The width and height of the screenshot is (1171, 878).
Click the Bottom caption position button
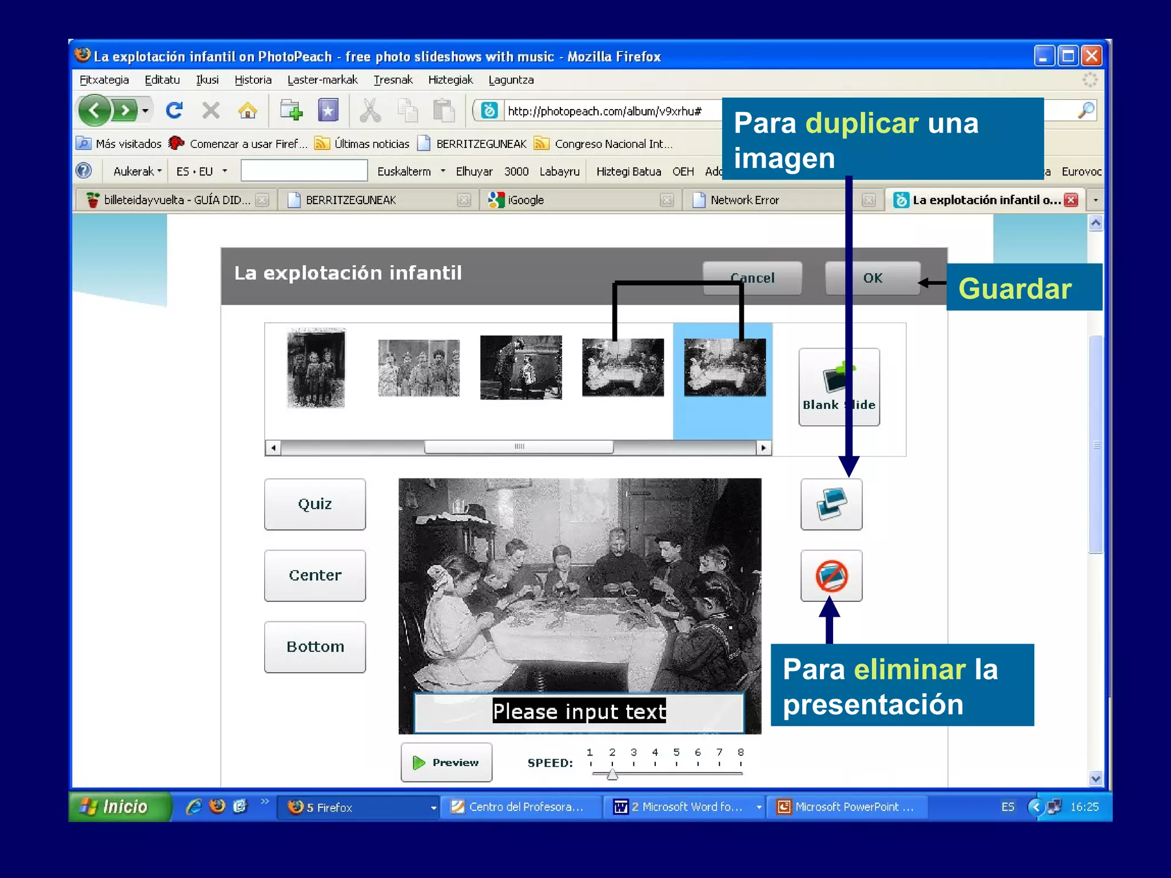[314, 647]
